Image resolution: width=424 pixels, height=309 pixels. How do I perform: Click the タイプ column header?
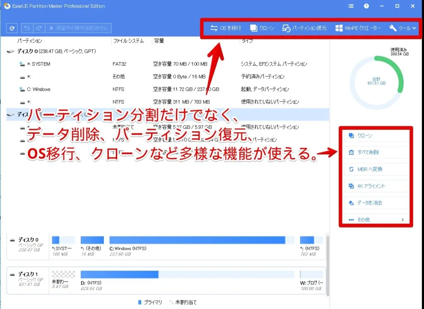247,41
